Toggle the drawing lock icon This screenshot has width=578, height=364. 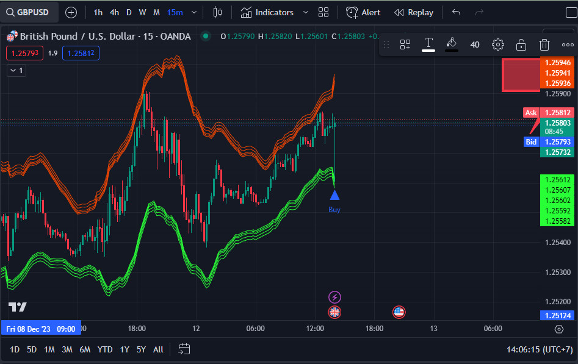pos(521,44)
